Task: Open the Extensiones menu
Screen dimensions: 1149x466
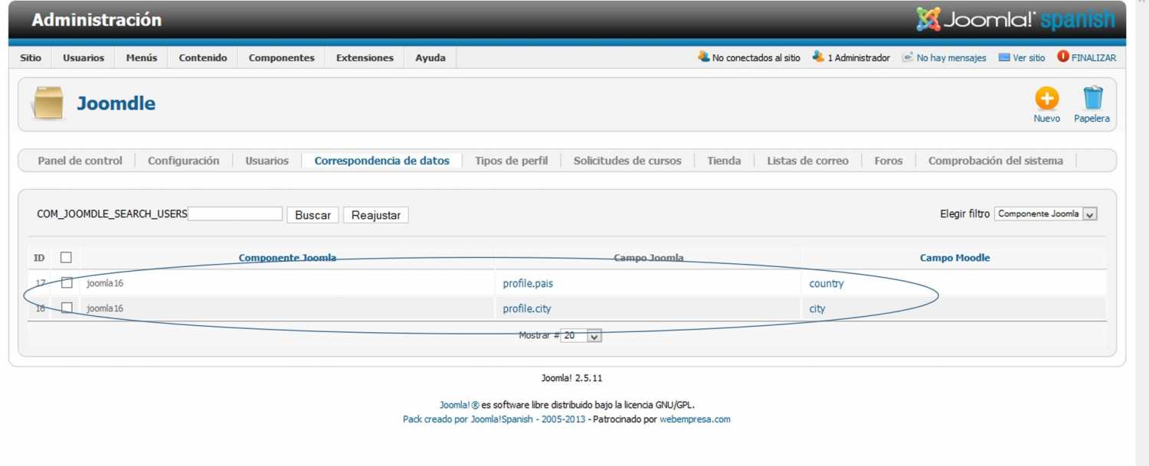Action: pos(365,57)
